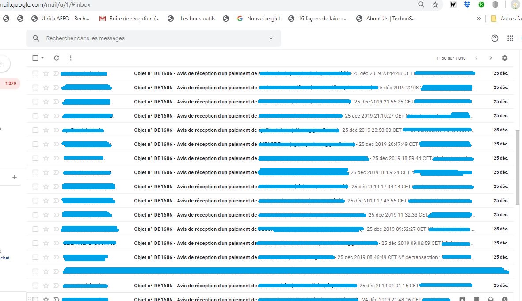Select the email dated 25 déc 21:10:27
The height and width of the screenshot is (301, 522).
click(35, 116)
